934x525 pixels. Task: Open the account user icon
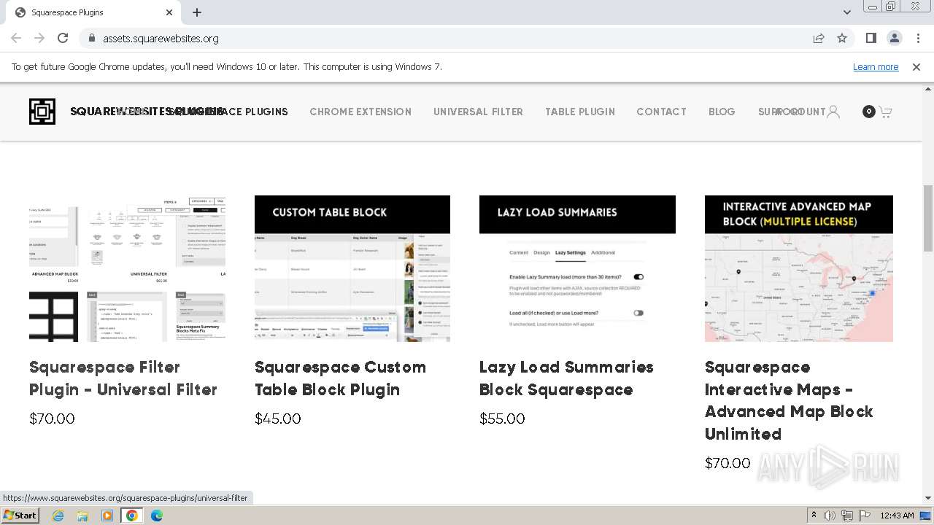(x=833, y=112)
